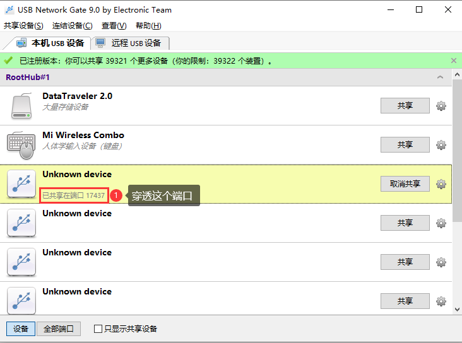Dismiss the green registration banner
The image size is (462, 343).
453,61
